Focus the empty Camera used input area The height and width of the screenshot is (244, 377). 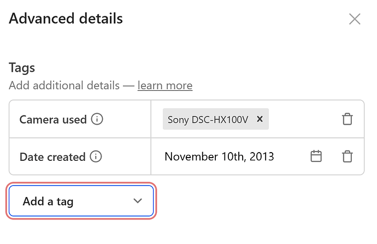[303, 119]
